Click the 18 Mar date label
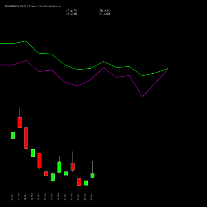 coord(58,197)
